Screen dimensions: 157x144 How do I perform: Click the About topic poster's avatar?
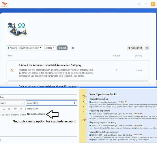[x=12, y=70]
